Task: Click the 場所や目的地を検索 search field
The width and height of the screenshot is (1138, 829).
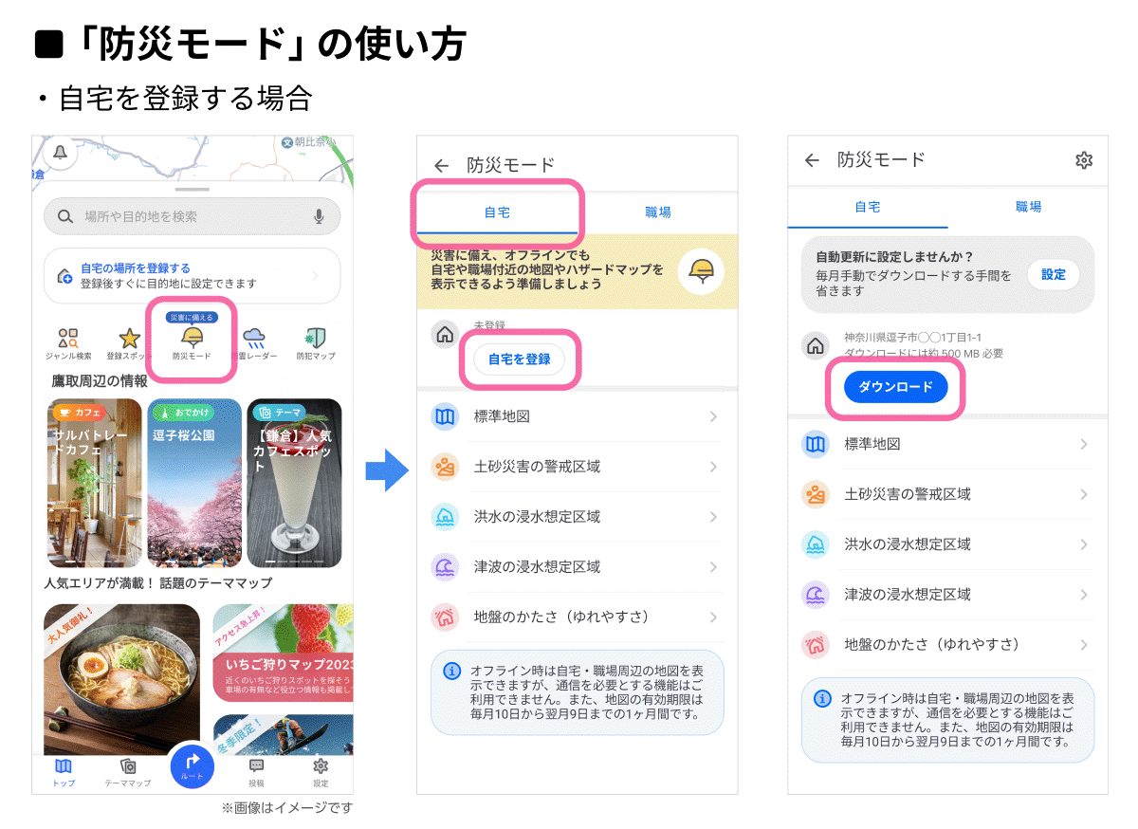Action: [192, 216]
